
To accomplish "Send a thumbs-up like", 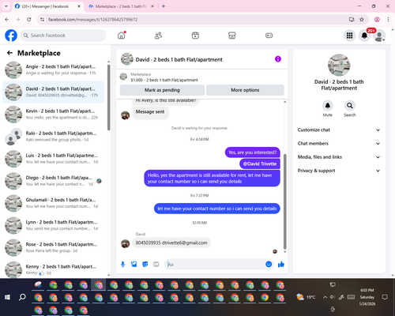I will 281,264.
